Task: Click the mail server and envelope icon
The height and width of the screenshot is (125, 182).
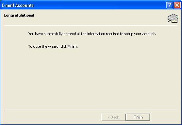Action: point(173,18)
